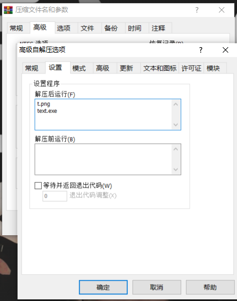This screenshot has height=301, width=237.
Task: Open the 更新 tab
Action: point(126,69)
